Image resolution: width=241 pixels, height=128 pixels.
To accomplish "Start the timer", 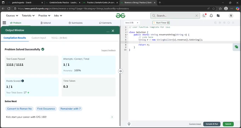I will [161, 23].
